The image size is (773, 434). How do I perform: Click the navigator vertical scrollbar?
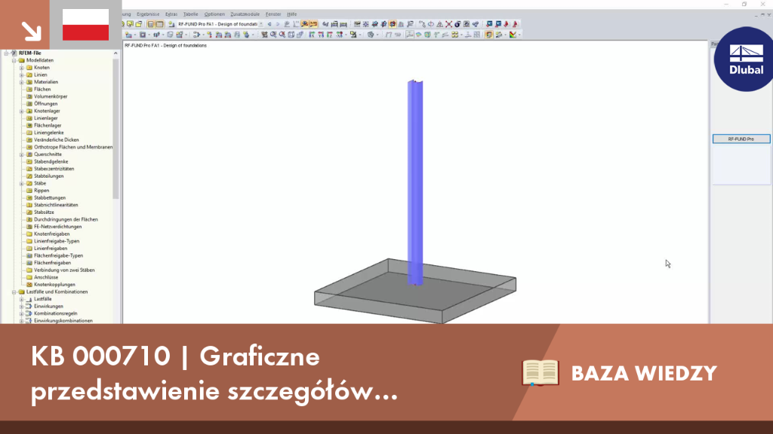coord(115,128)
